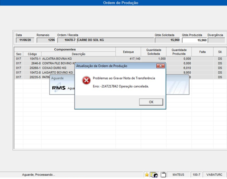Click the Quantidade Solicitada column header

154,52
